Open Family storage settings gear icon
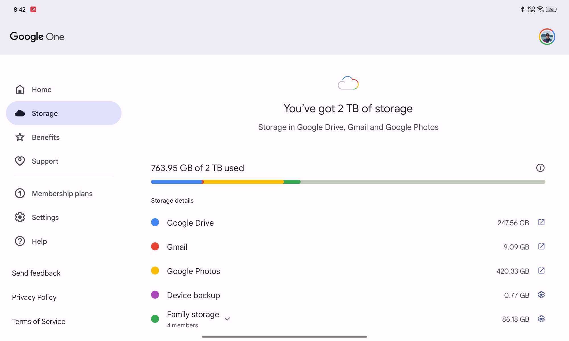 tap(541, 319)
